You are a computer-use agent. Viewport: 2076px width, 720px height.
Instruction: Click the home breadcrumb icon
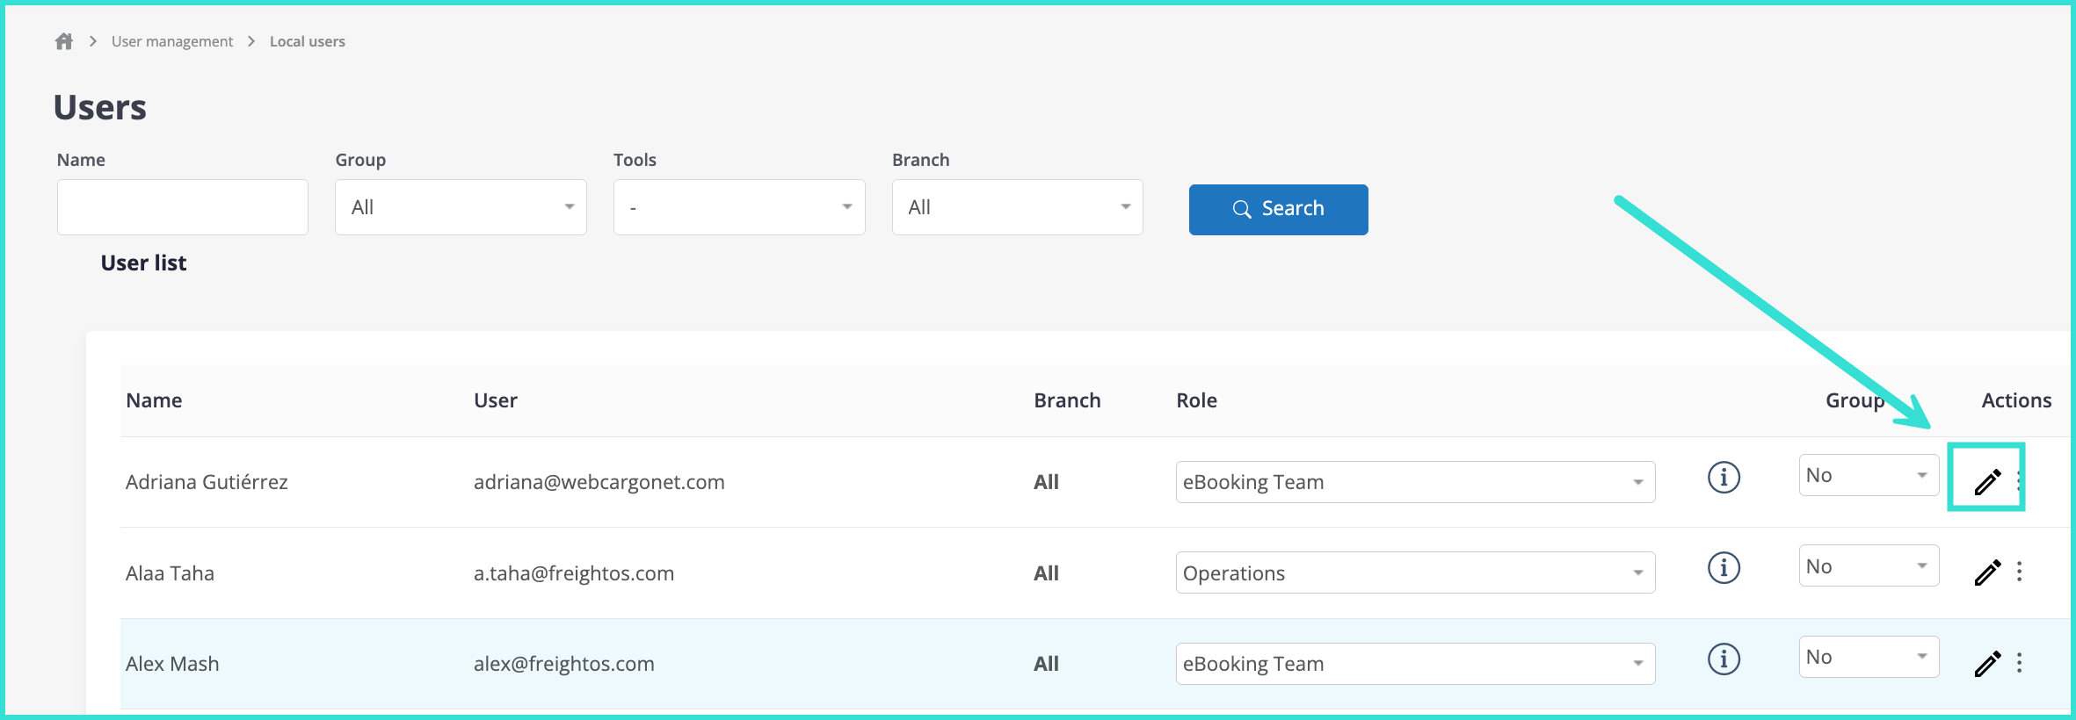click(x=64, y=41)
